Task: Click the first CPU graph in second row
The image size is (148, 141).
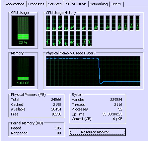Action: coord(48,38)
